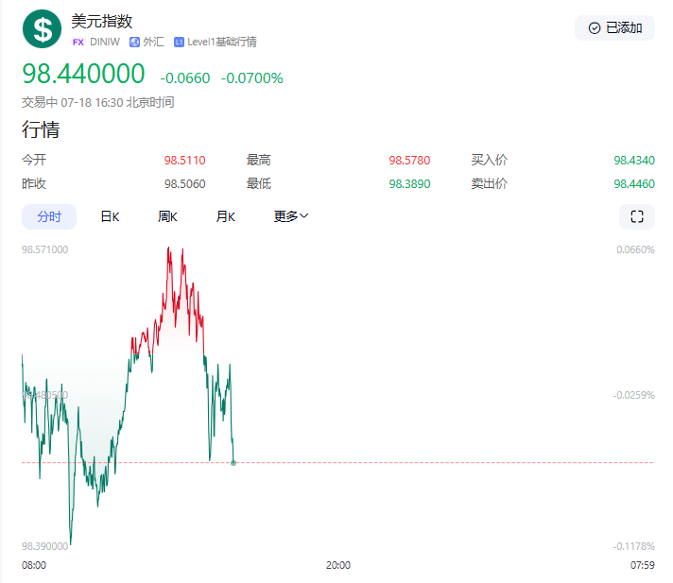673x583 pixels.
Task: Click the 98.571000 y-axis label
Action: [x=44, y=249]
